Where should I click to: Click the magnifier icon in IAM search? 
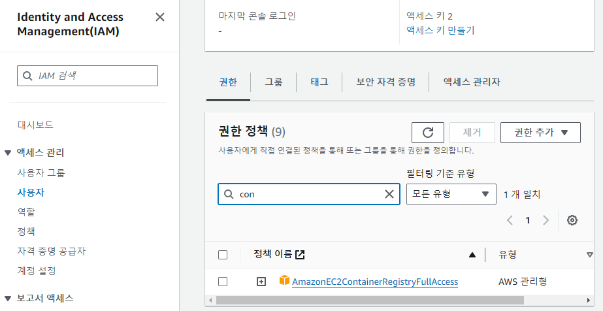click(27, 76)
